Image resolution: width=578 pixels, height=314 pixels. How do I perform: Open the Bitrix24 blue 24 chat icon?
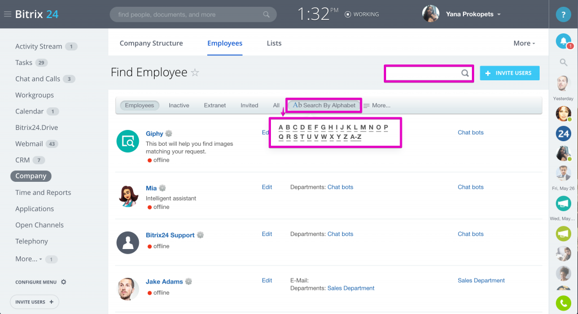[x=563, y=134]
